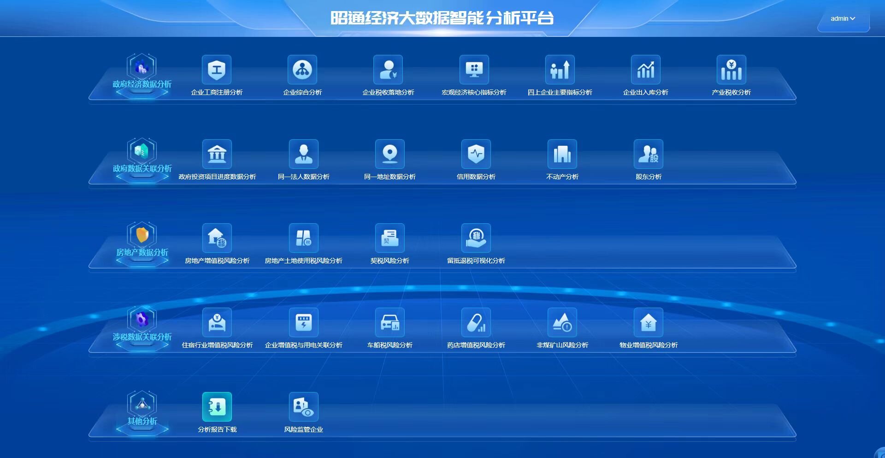Viewport: 885px width, 458px height.
Task: Open the 企业工商注册分析 shield icon
Action: click(x=217, y=70)
